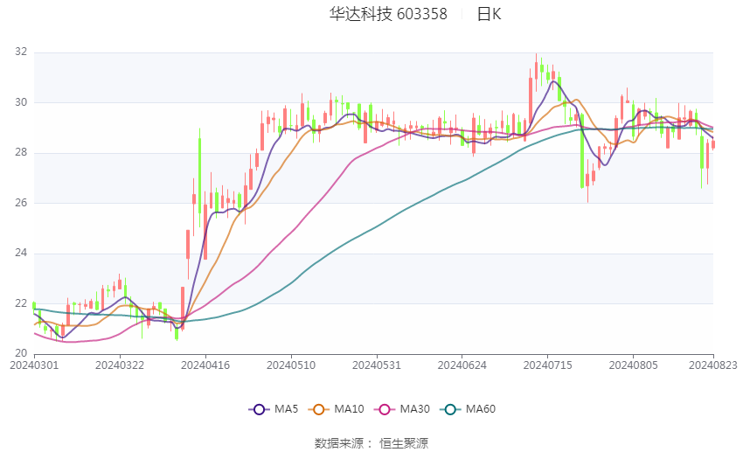This screenshot has width=743, height=452.
Task: Click the data source text 恒生聚源
Action: 404,443
